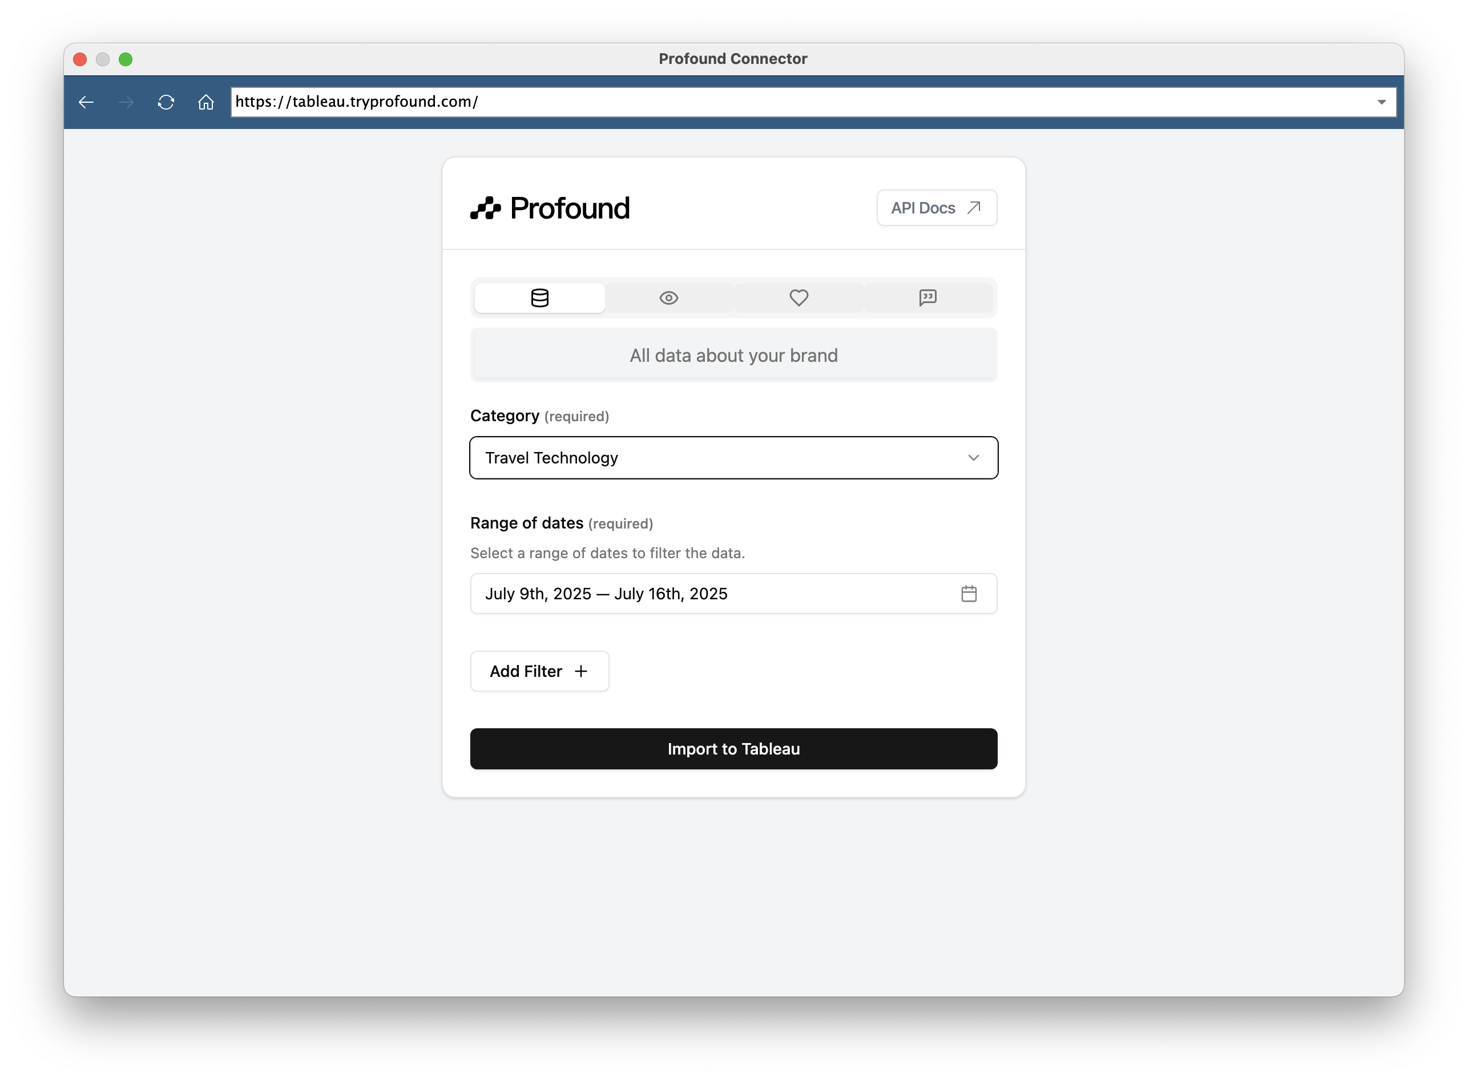Expand the Travel Technology category dropdown
The width and height of the screenshot is (1468, 1081).
coord(733,457)
